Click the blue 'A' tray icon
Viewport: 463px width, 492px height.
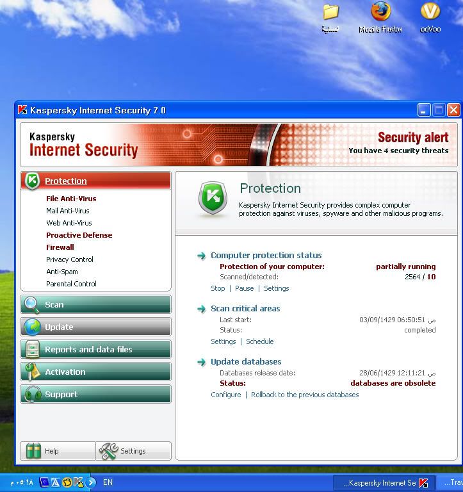click(55, 482)
